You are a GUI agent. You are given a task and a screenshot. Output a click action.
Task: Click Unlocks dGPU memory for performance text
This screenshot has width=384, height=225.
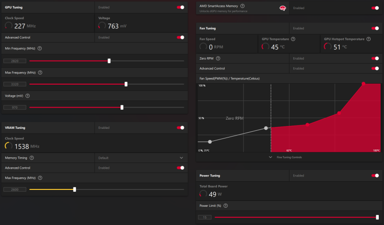pyautogui.click(x=223, y=11)
